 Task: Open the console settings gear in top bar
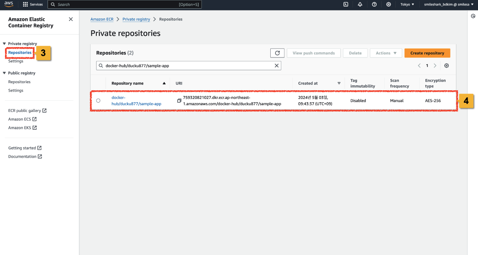tap(388, 4)
